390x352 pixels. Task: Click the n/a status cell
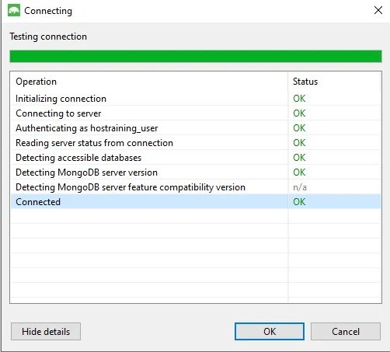300,187
